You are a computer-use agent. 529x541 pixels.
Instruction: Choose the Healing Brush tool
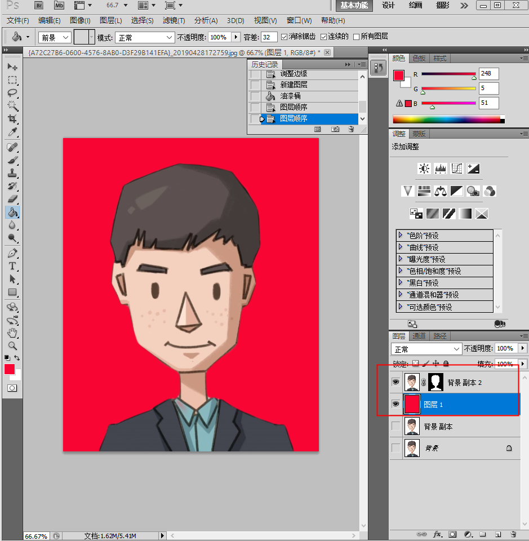tap(12, 147)
